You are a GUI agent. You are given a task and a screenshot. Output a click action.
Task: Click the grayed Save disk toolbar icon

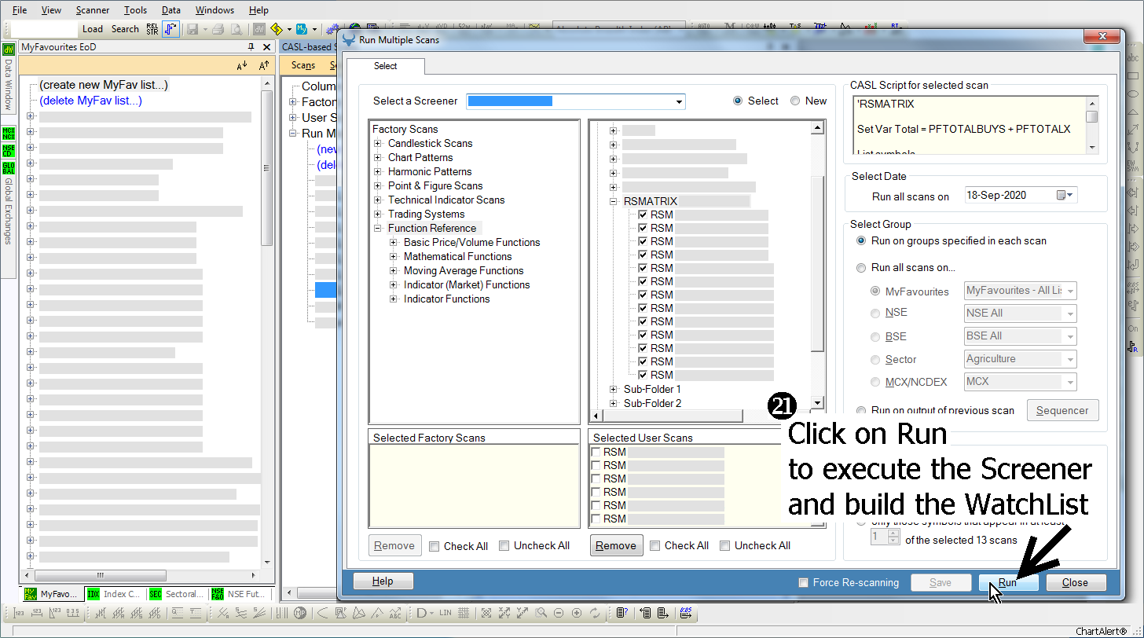tap(192, 29)
